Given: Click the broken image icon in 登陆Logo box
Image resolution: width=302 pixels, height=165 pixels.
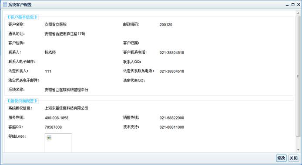Looking at the screenshot, I should click(x=49, y=138).
